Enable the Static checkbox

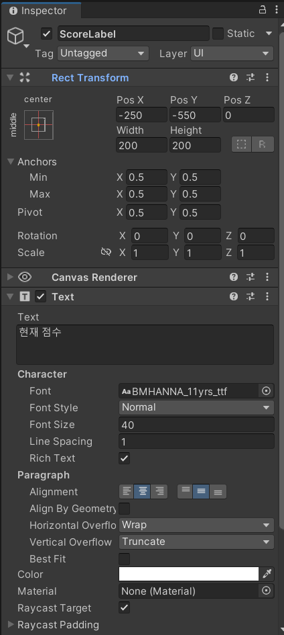point(218,34)
